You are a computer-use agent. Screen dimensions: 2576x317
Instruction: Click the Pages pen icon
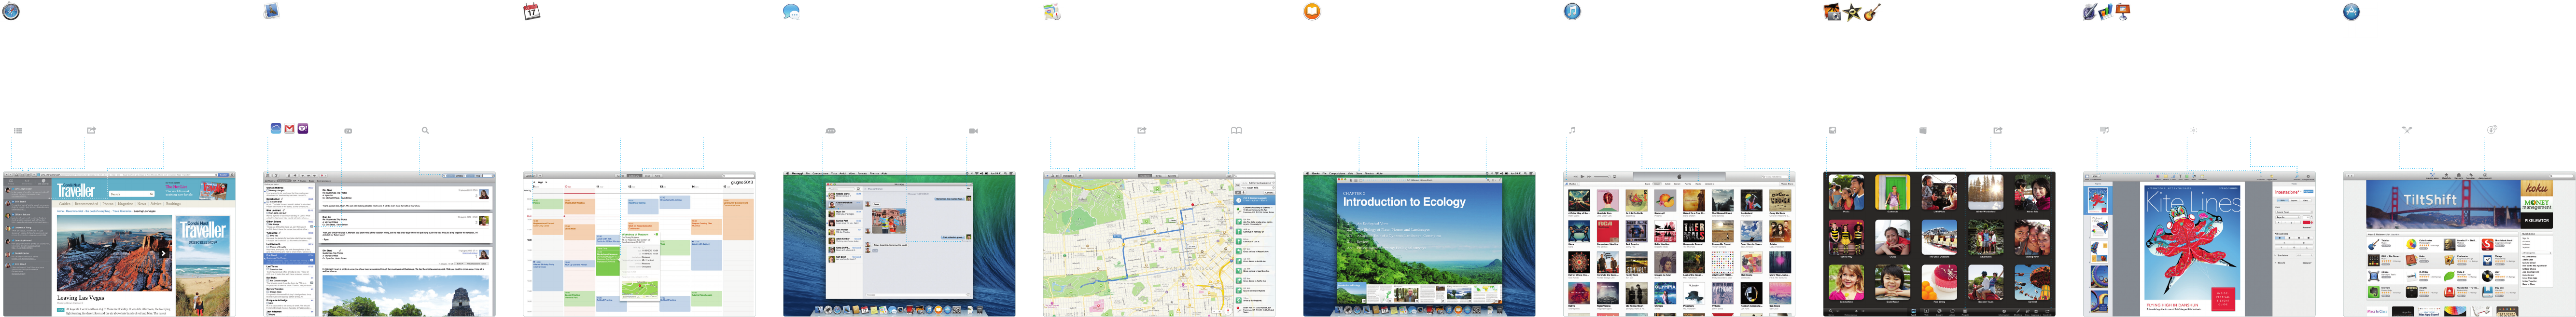[x=2090, y=12]
